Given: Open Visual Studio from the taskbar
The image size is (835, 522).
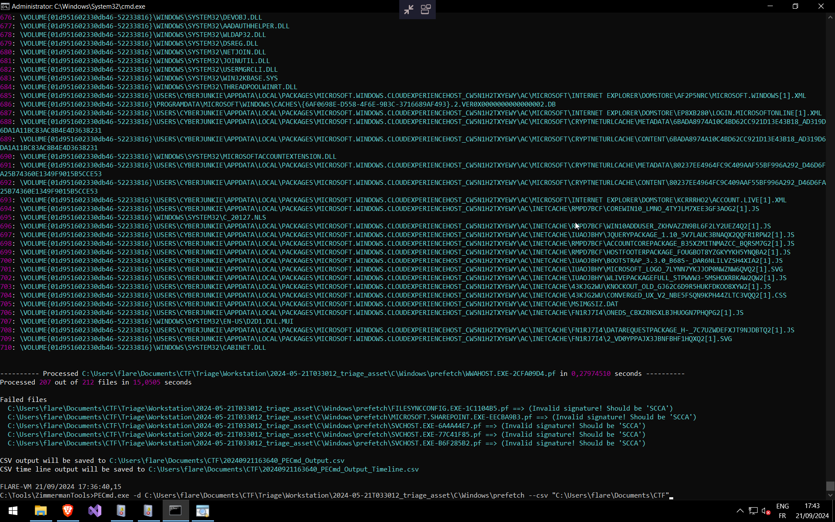Looking at the screenshot, I should (94, 511).
